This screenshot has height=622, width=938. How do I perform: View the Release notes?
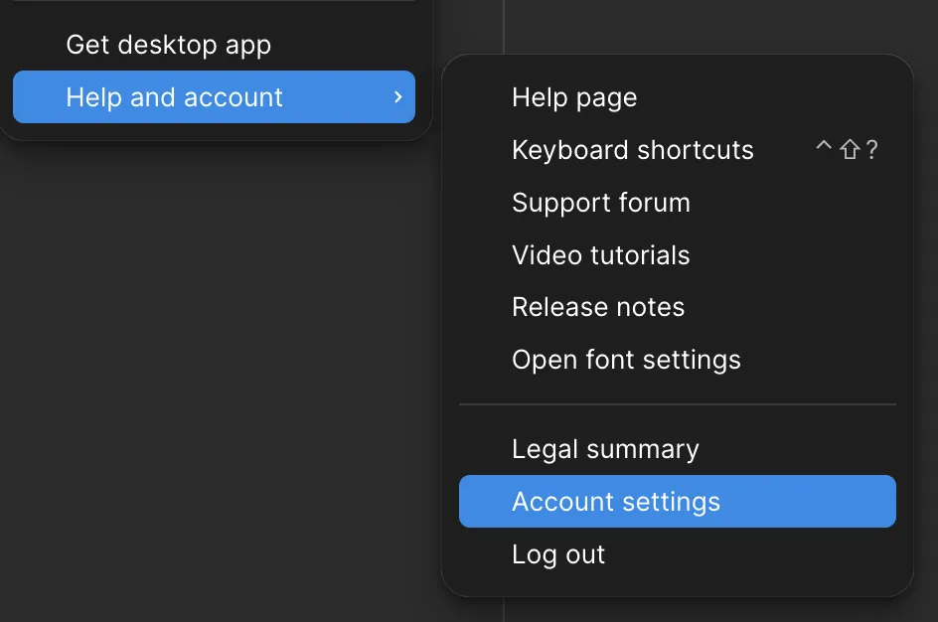click(x=597, y=308)
